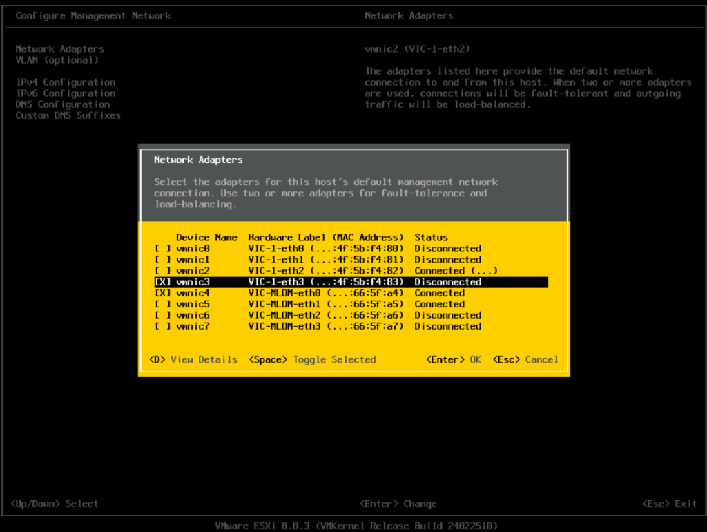Click hardware label VIC-MLOM-eth3 (...:66:5f:a7)
Screen dimensions: 707x532
click(x=326, y=326)
